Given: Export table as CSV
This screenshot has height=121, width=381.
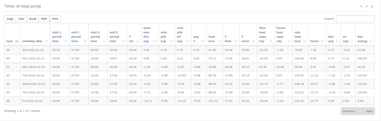Looking at the screenshot, I should tap(21, 19).
